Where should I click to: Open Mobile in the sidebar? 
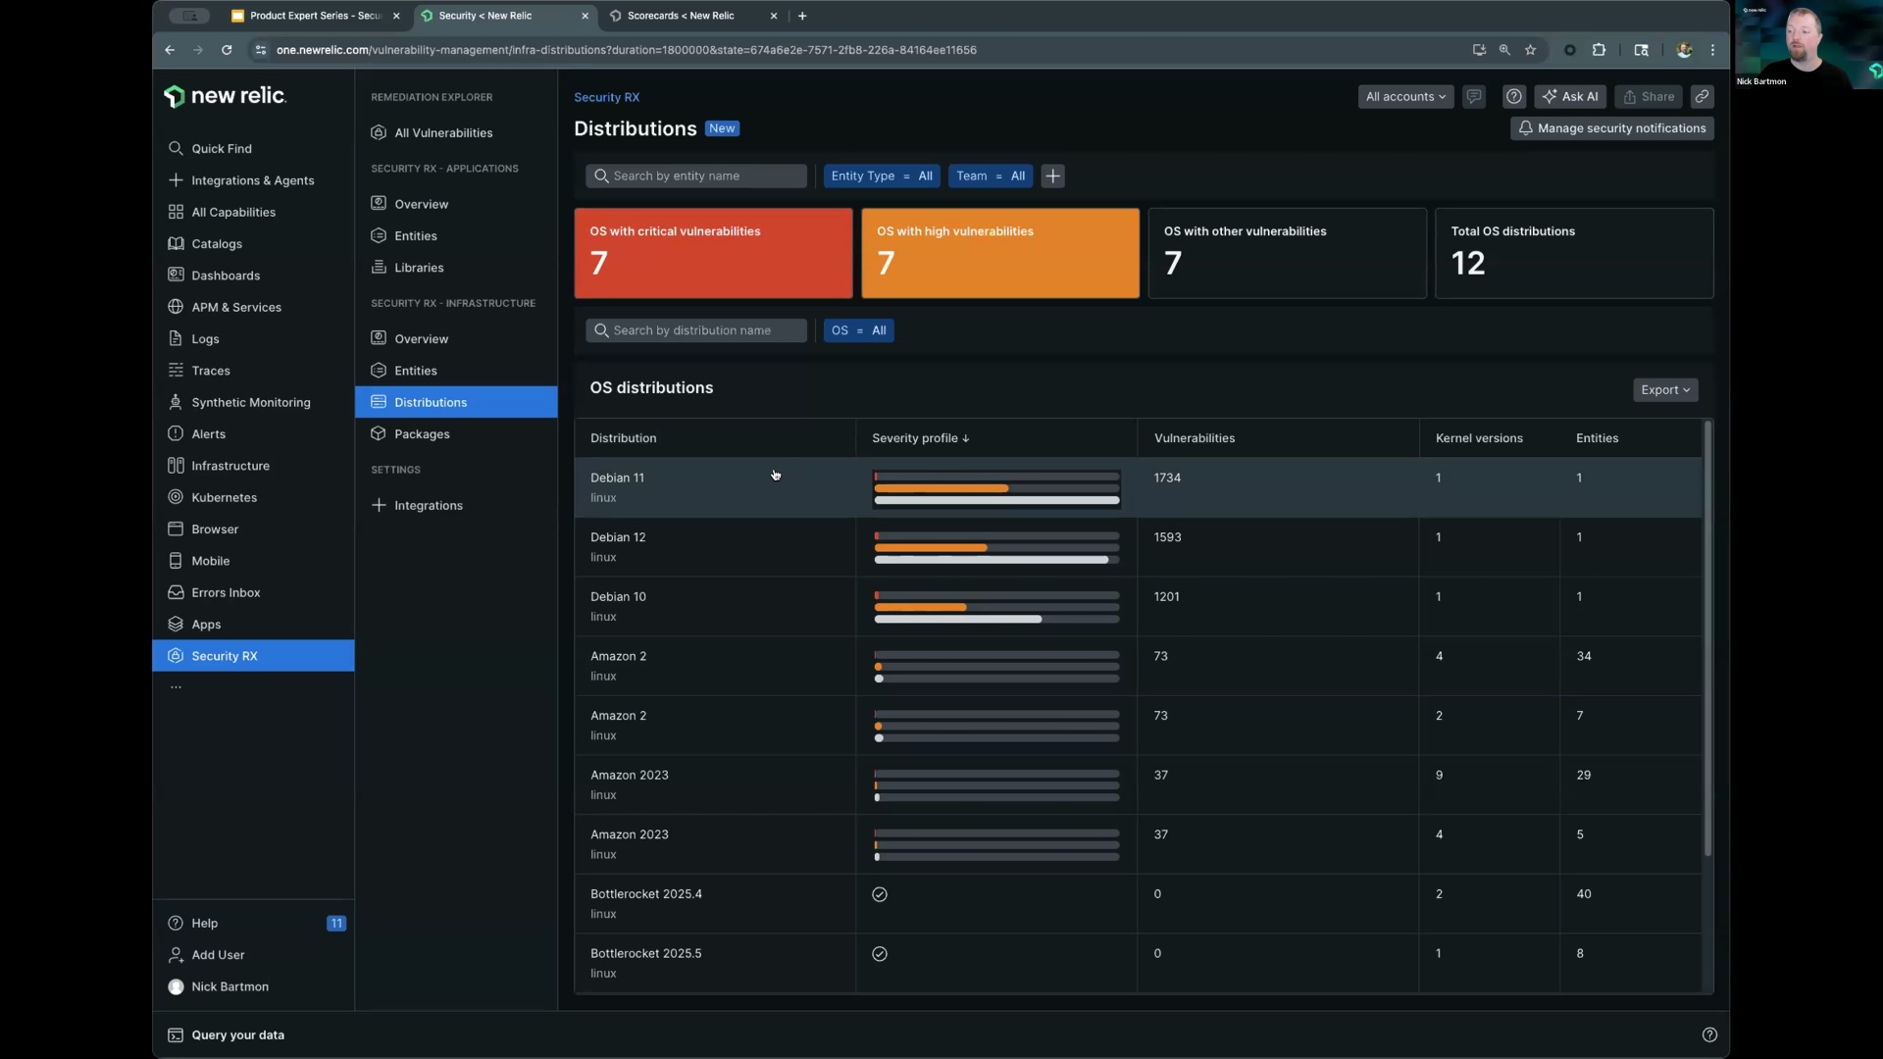pos(210,561)
